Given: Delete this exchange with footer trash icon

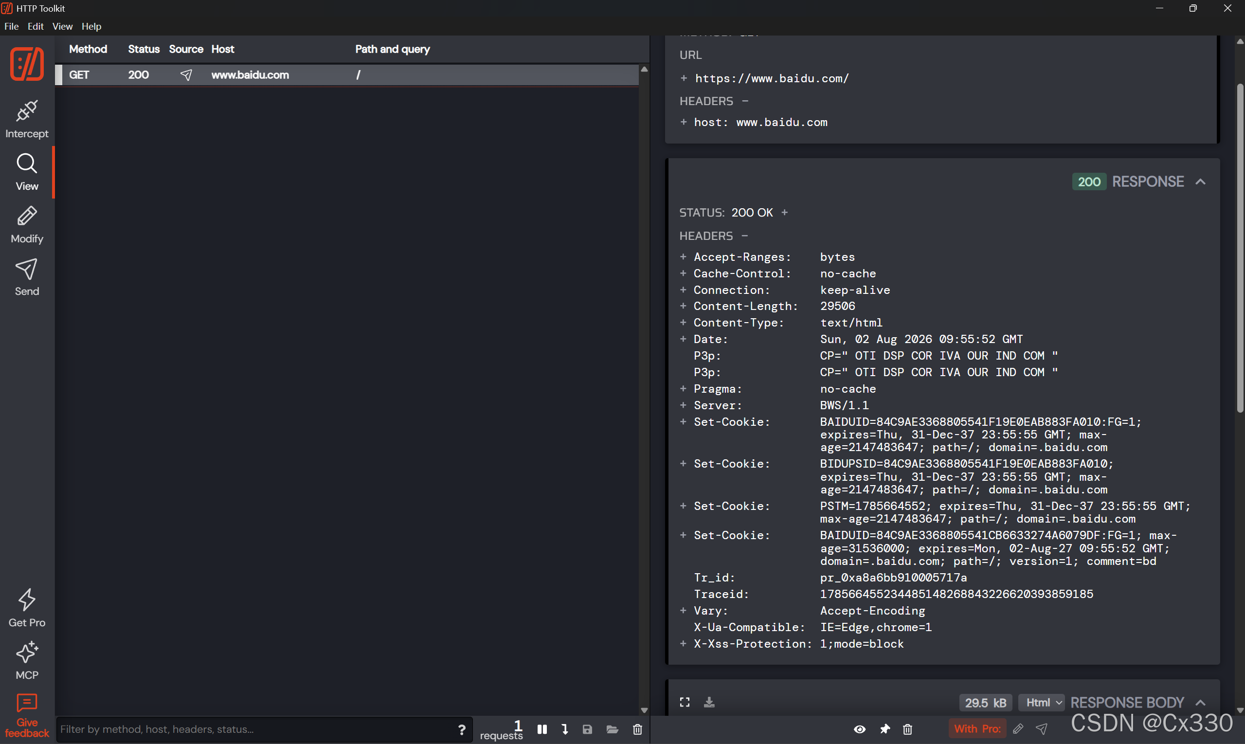Looking at the screenshot, I should (908, 729).
